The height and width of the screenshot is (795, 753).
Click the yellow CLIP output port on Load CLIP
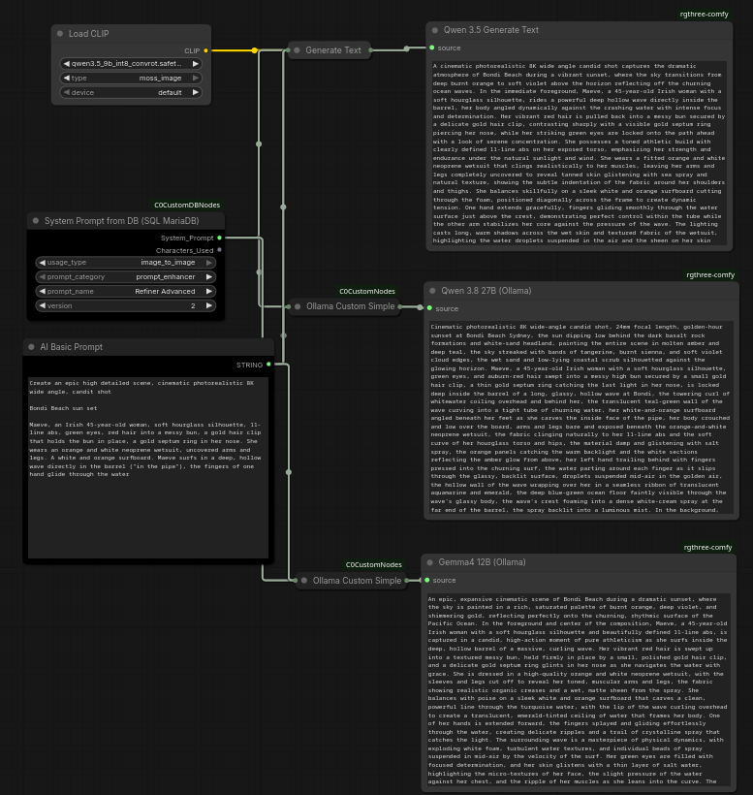(x=205, y=50)
